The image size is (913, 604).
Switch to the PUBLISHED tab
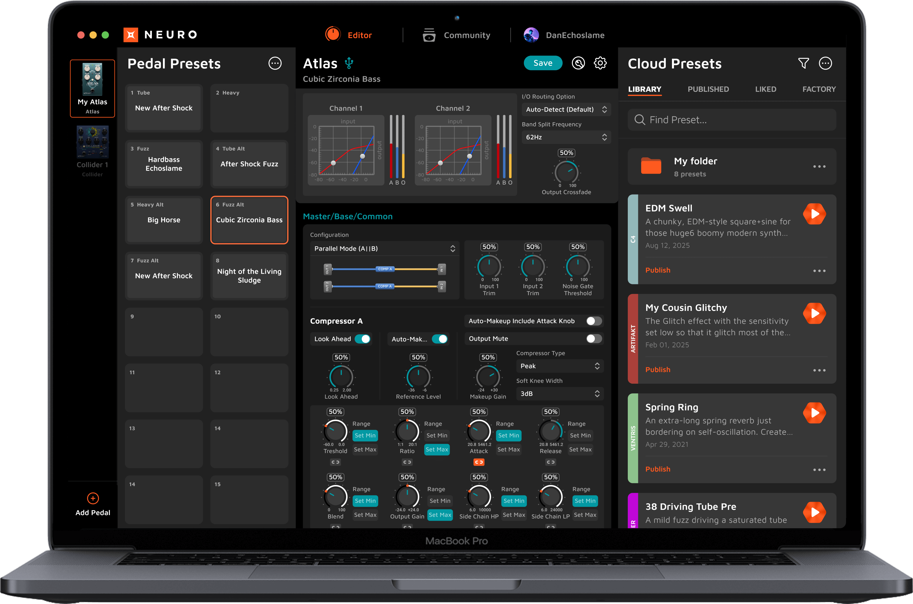708,90
